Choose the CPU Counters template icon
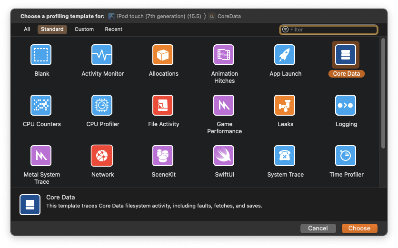This screenshot has width=398, height=248. pos(41,105)
